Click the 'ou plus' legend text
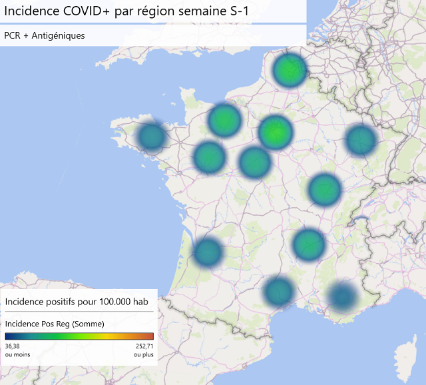 (144, 354)
